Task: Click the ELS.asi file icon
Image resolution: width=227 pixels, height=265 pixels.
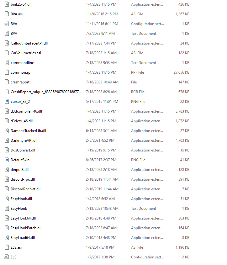Action: 7,247
